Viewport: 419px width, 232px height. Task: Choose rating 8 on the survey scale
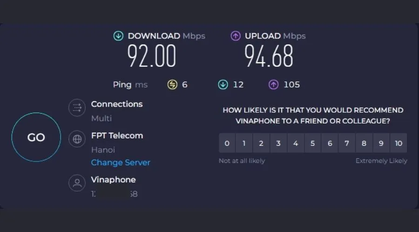coord(364,143)
